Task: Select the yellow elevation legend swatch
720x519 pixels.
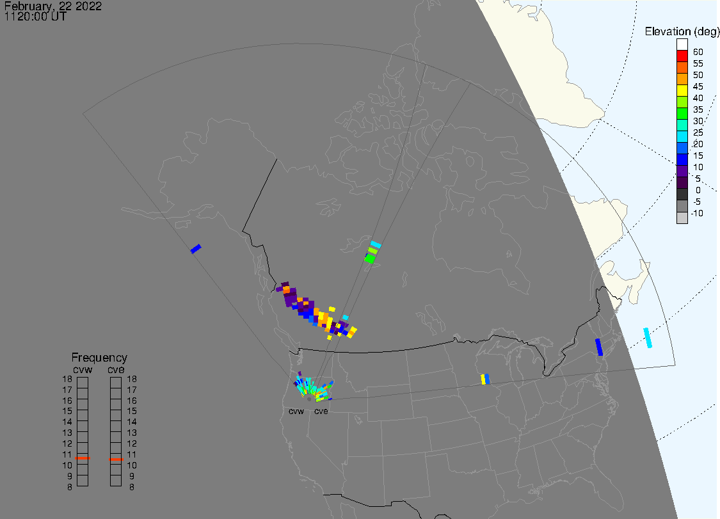Action: pyautogui.click(x=682, y=90)
